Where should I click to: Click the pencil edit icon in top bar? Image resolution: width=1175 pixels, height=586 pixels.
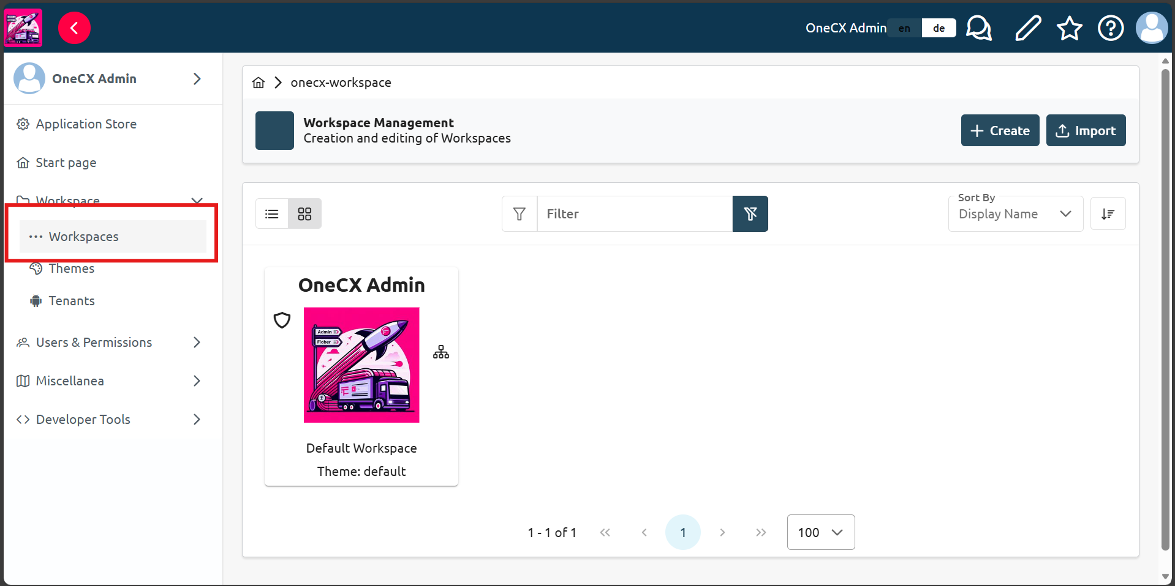point(1028,28)
